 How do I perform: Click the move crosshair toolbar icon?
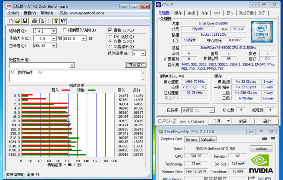click(x=49, y=21)
